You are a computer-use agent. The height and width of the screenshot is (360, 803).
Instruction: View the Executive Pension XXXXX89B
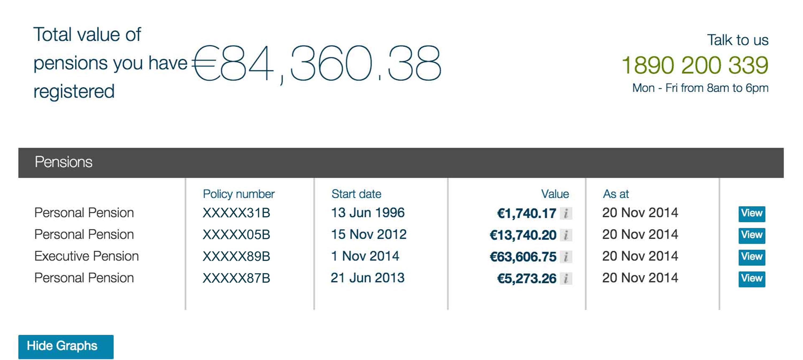[x=752, y=257]
